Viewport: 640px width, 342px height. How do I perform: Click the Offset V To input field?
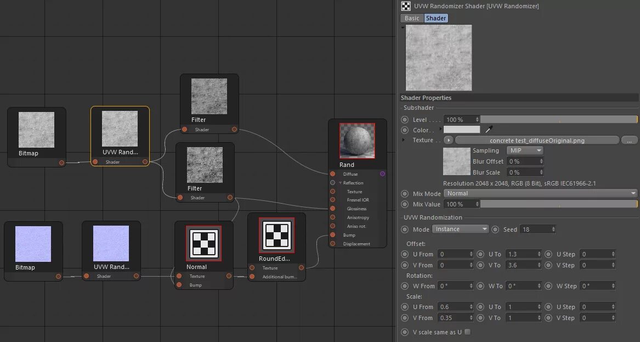coord(523,265)
